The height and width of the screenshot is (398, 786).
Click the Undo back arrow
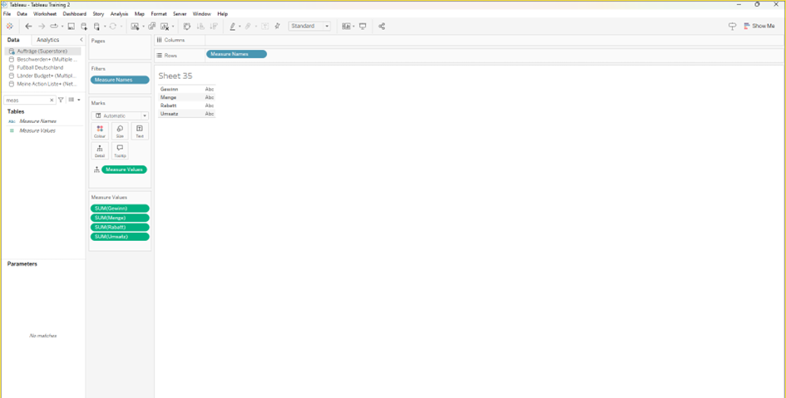[28, 26]
